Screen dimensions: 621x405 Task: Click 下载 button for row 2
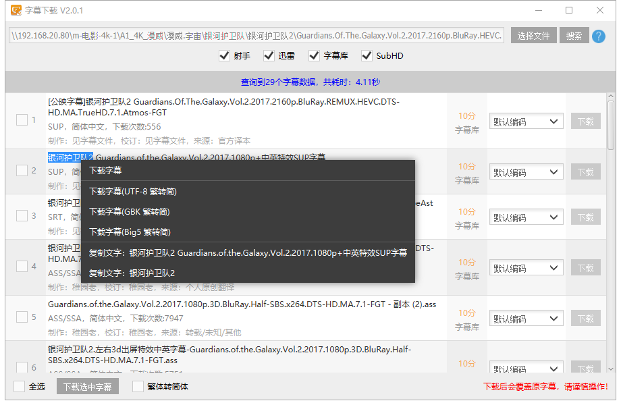point(585,172)
